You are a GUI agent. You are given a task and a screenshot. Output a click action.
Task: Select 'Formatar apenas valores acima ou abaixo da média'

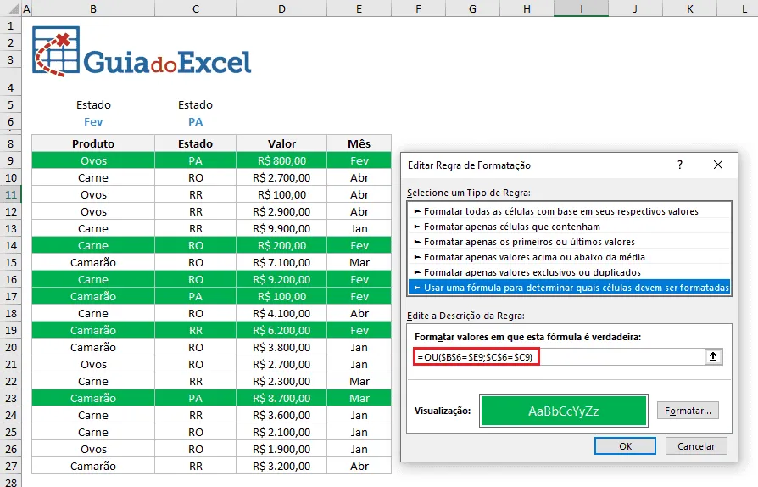coord(569,257)
